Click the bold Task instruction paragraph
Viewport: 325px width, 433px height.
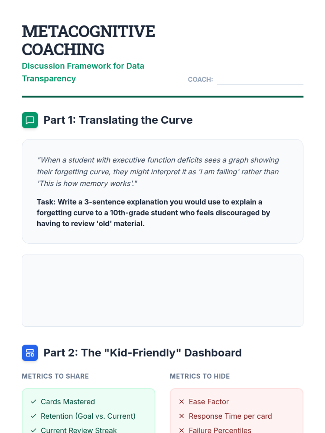(154, 213)
